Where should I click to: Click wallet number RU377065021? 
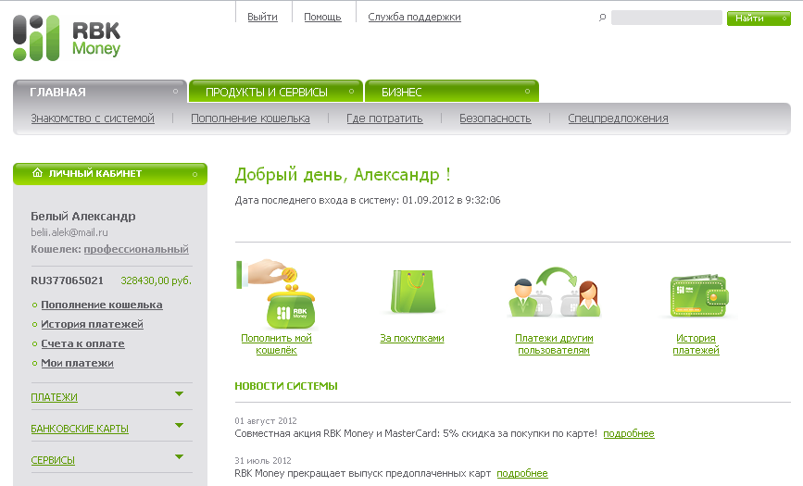[x=67, y=280]
